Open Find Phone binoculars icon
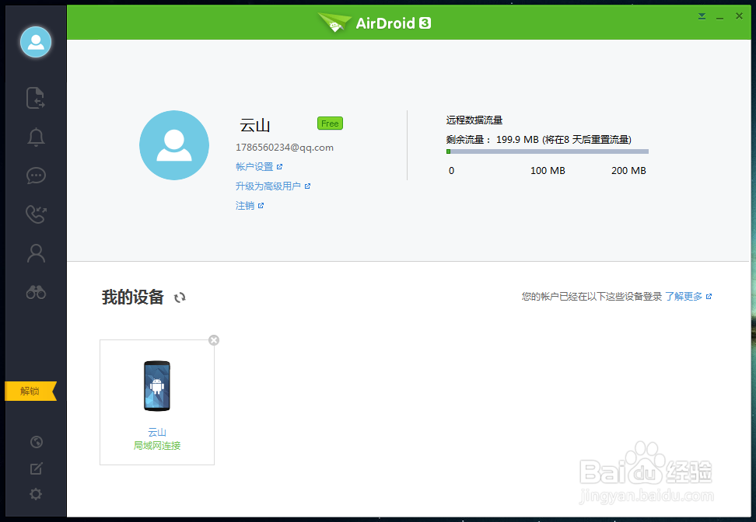The image size is (756, 522). click(36, 292)
